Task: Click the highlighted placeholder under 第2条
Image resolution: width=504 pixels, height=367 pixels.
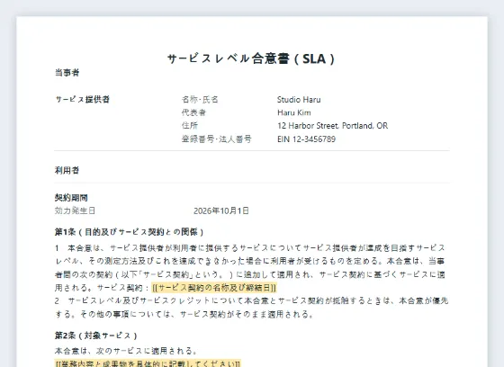Action: (x=148, y=363)
